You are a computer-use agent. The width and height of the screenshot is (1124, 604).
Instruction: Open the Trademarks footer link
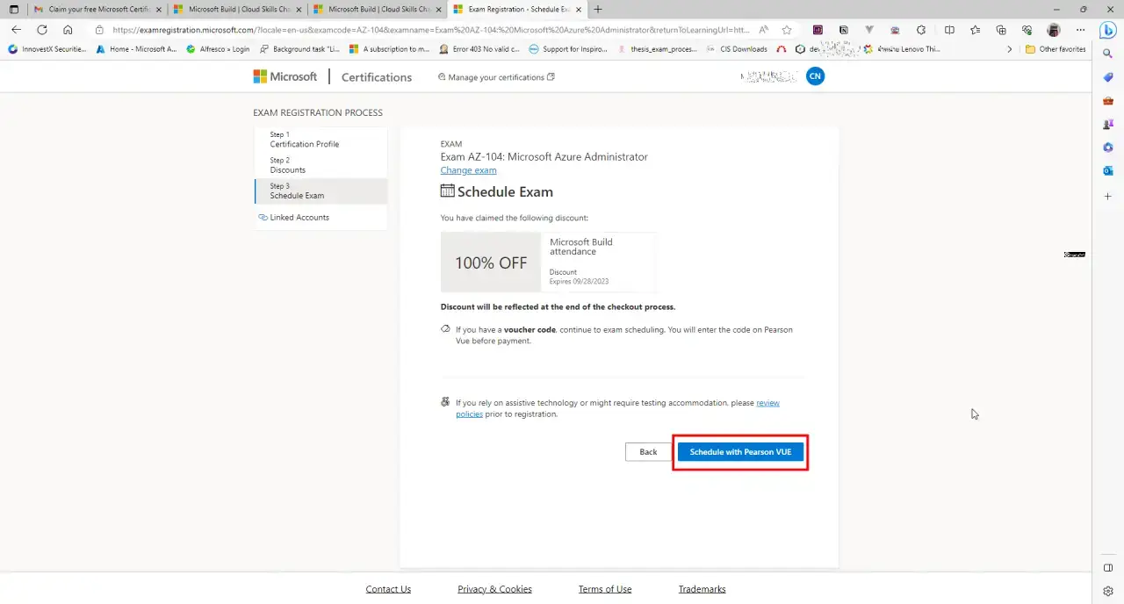click(702, 589)
